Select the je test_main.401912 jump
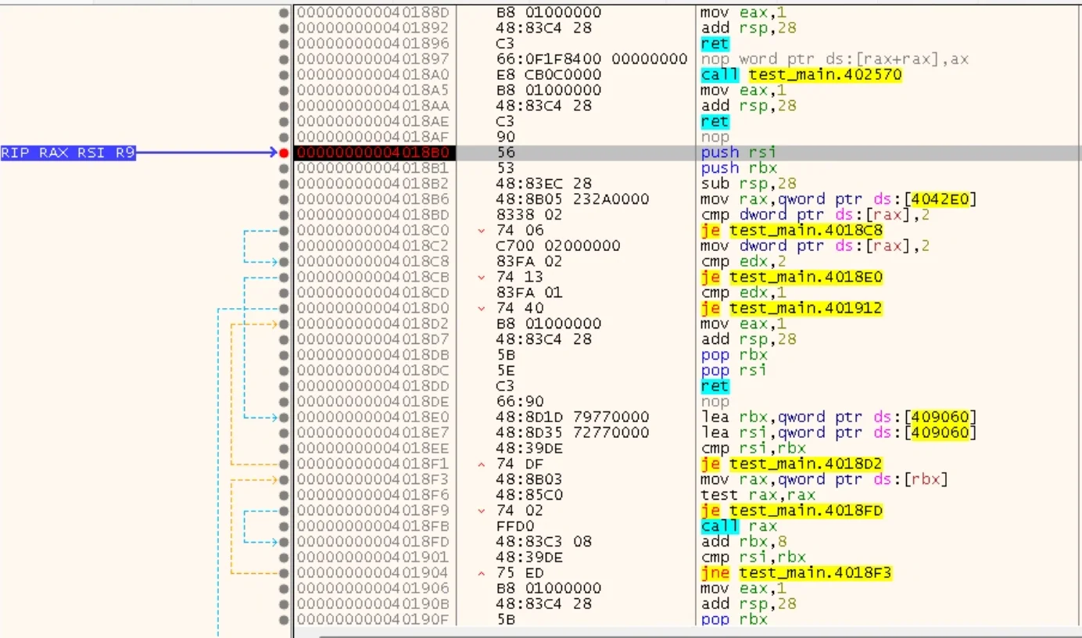 [791, 309]
